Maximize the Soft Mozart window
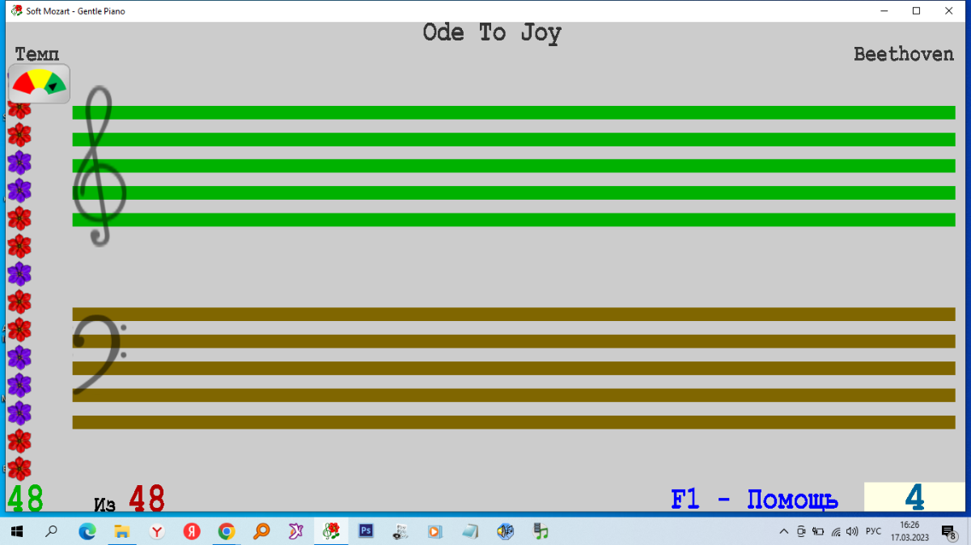This screenshot has height=545, width=971. pos(916,11)
